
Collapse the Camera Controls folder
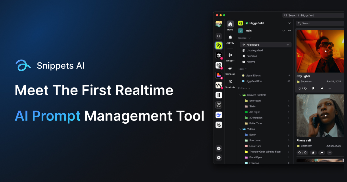(240, 95)
